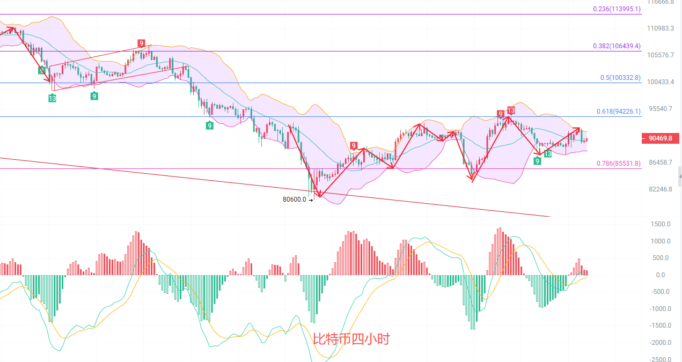Select red 9 marker beside the red 13
Image resolution: width=682 pixels, height=362 pixels.
(x=500, y=114)
